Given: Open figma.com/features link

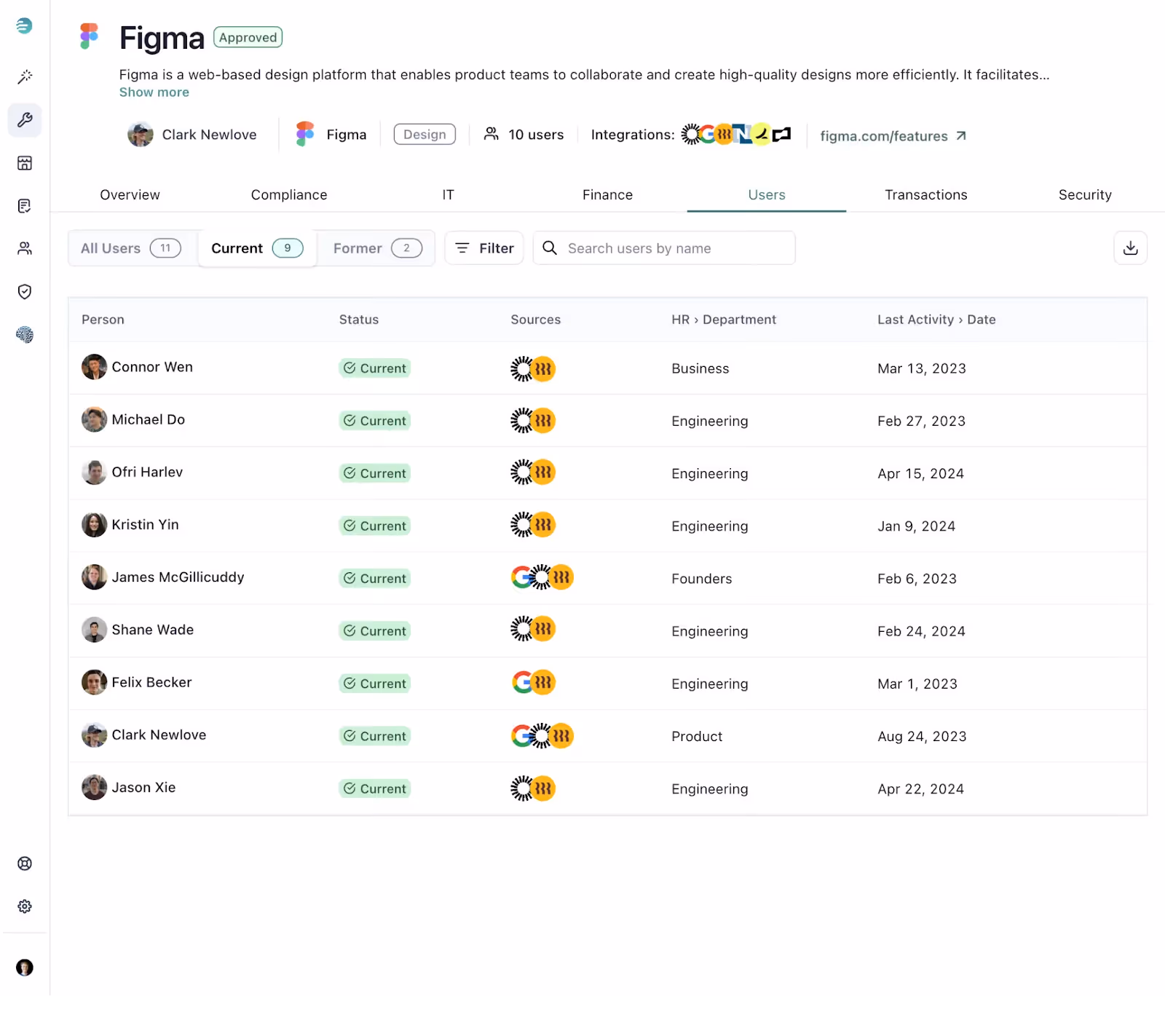Looking at the screenshot, I should 893,136.
